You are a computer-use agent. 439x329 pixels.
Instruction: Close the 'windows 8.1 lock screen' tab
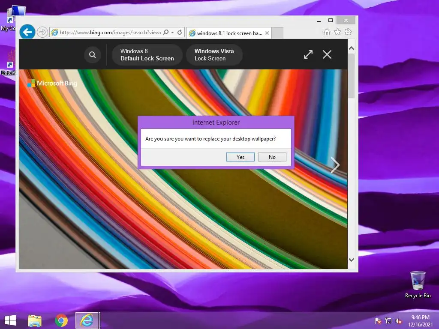click(x=267, y=33)
